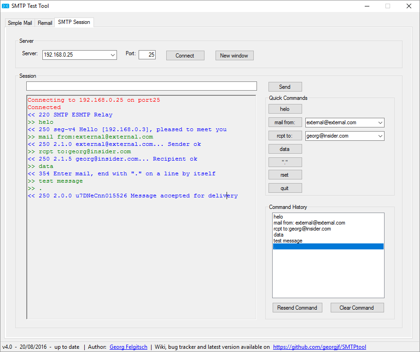Expand the rcpt to address dropdown
420x352 pixels.
pos(380,136)
